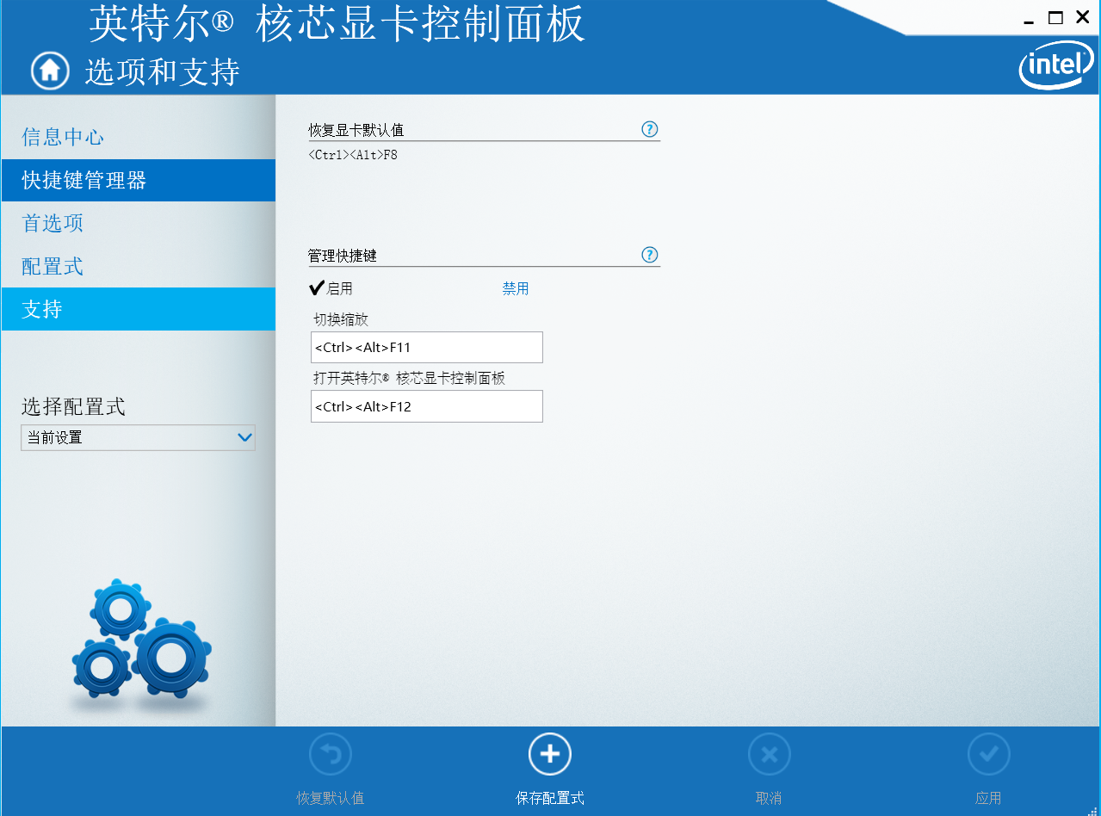Open help for 恢复显卡默认值

coord(649,128)
